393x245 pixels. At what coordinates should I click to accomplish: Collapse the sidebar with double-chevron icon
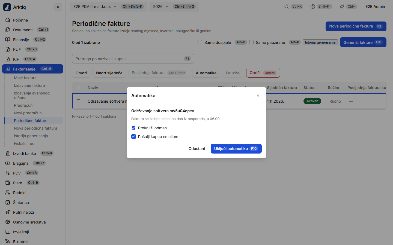[x=58, y=7]
